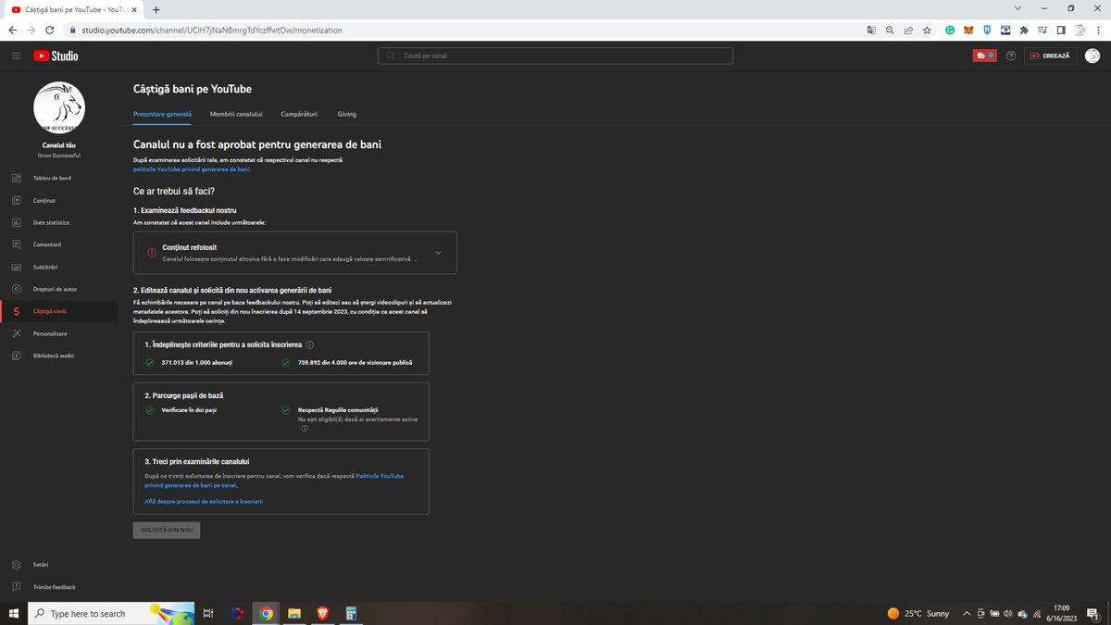Click the channel avatar in sidebar

point(58,107)
